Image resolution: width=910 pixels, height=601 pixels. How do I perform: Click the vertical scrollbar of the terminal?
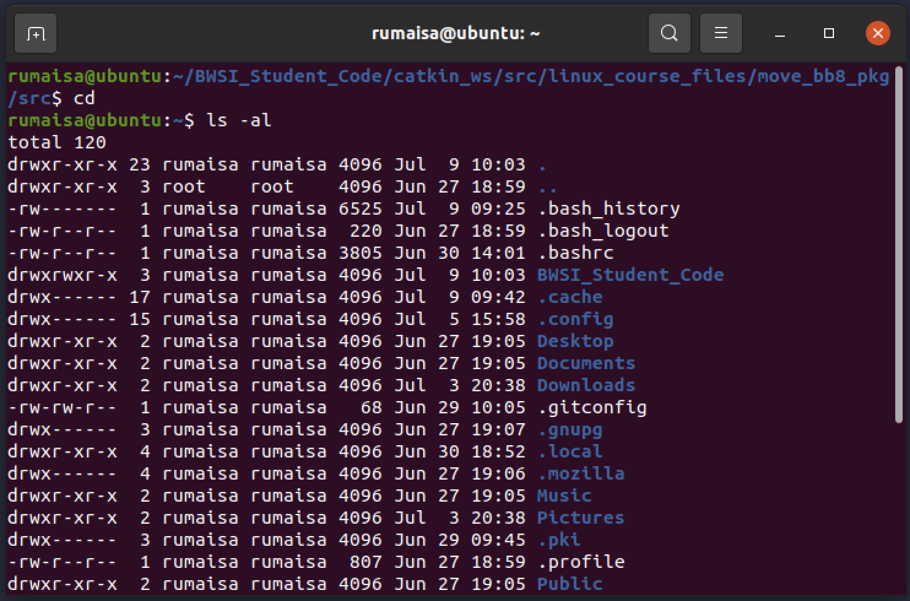899,244
